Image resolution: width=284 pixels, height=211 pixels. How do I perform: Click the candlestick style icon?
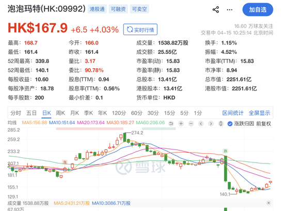pyautogui.click(x=220, y=124)
